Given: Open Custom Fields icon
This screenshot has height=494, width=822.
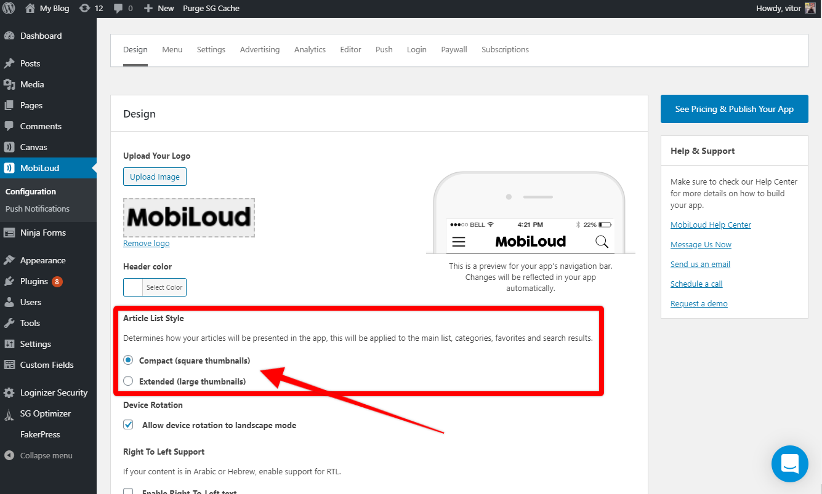Looking at the screenshot, I should 9,365.
